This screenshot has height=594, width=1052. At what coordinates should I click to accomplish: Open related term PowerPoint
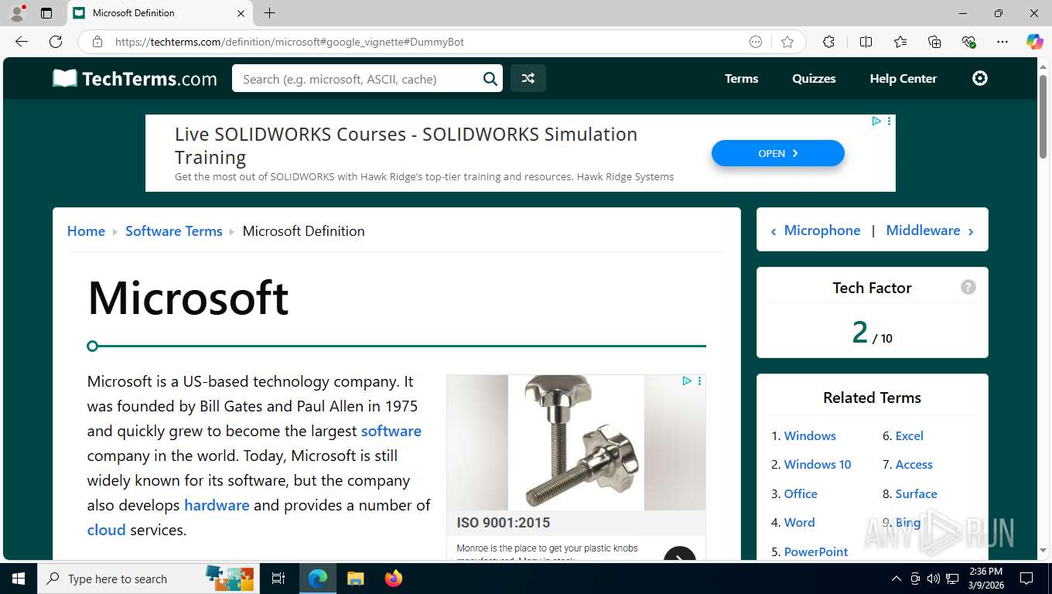[x=816, y=551]
